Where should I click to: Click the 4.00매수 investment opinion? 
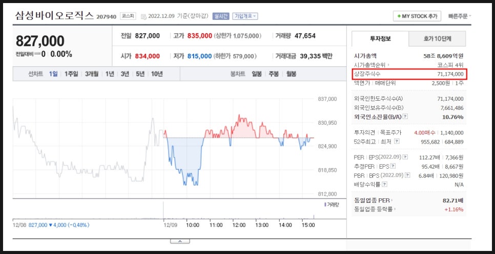coord(425,133)
